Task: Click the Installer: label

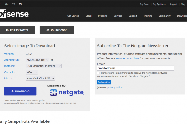Action: coord(10,66)
